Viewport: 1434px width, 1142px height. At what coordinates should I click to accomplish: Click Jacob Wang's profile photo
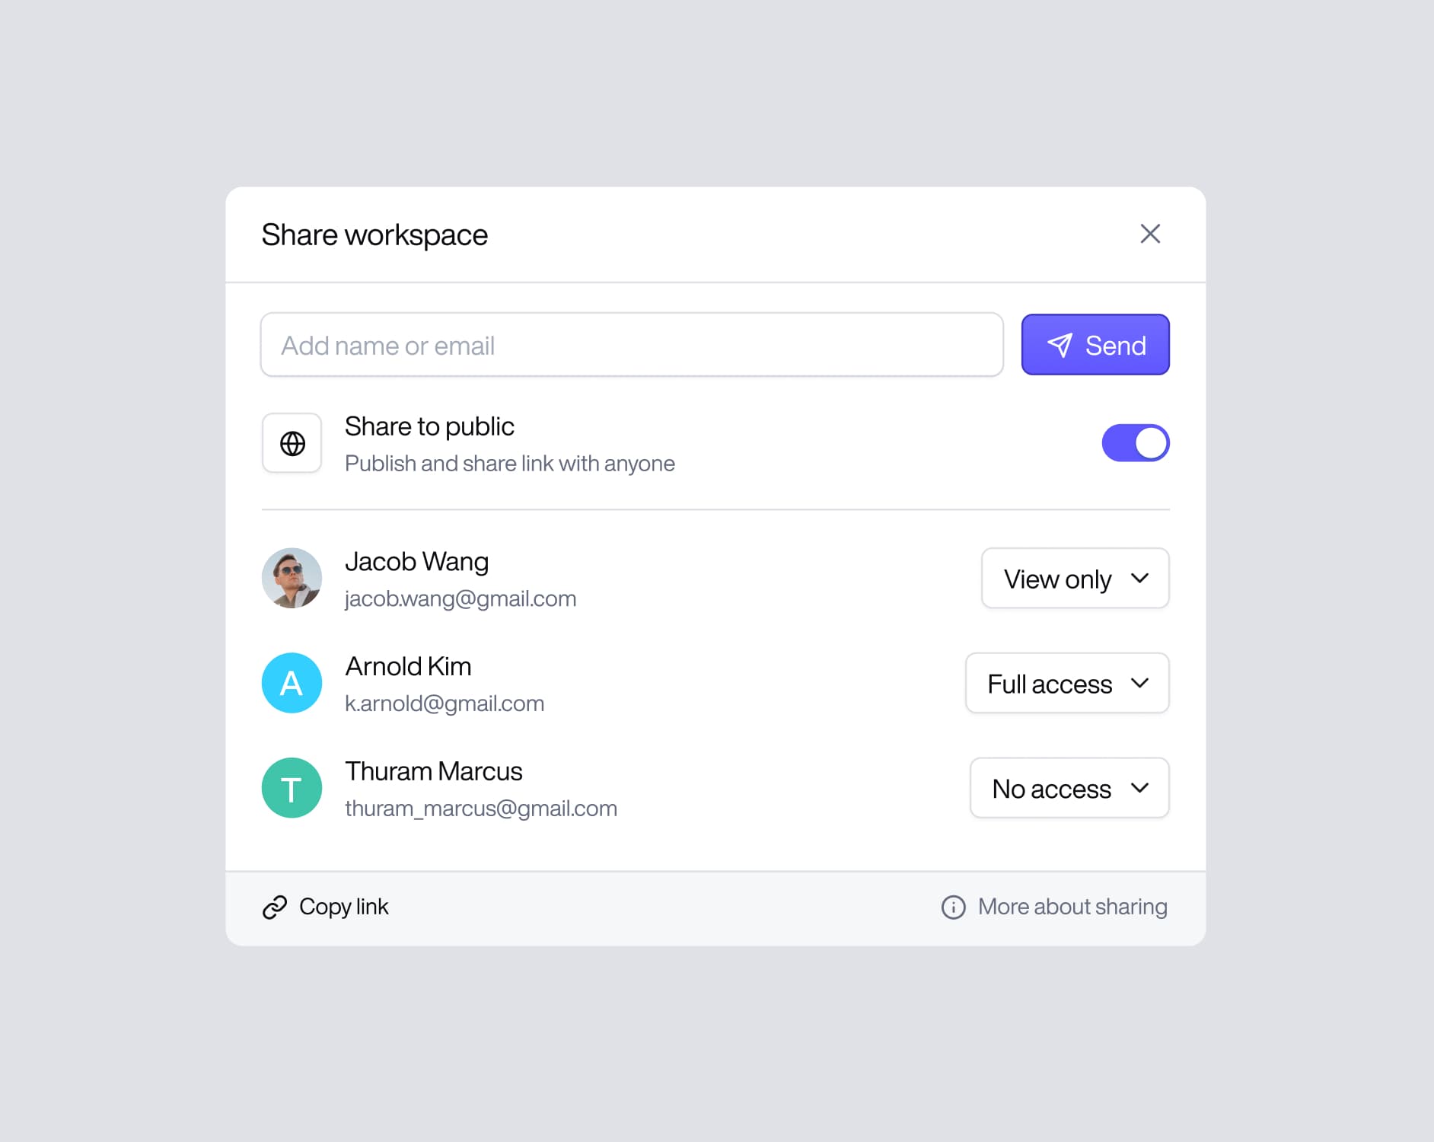[292, 578]
